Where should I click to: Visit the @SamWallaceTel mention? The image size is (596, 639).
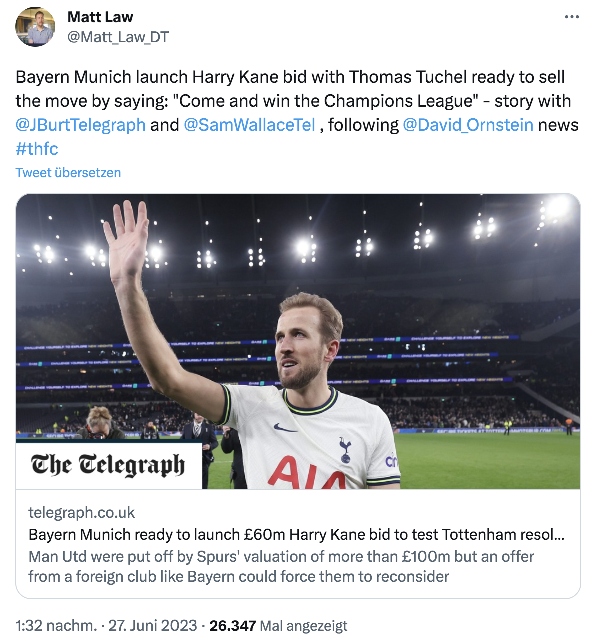coord(249,125)
